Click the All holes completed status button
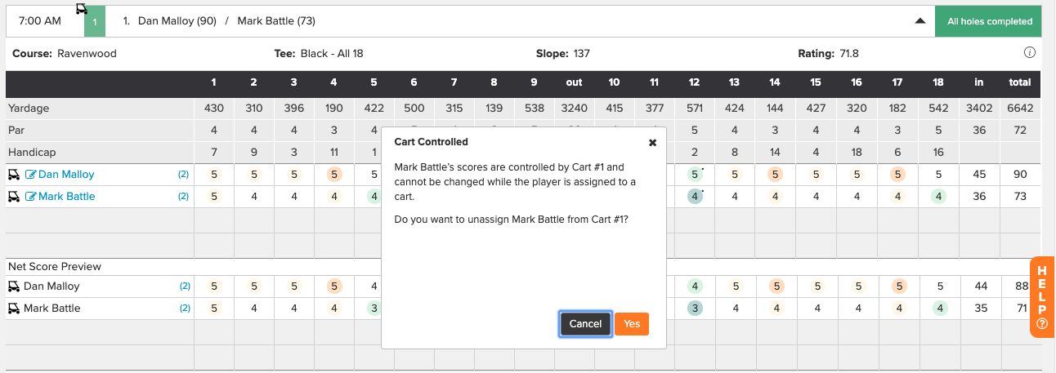The image size is (1056, 373). point(989,22)
